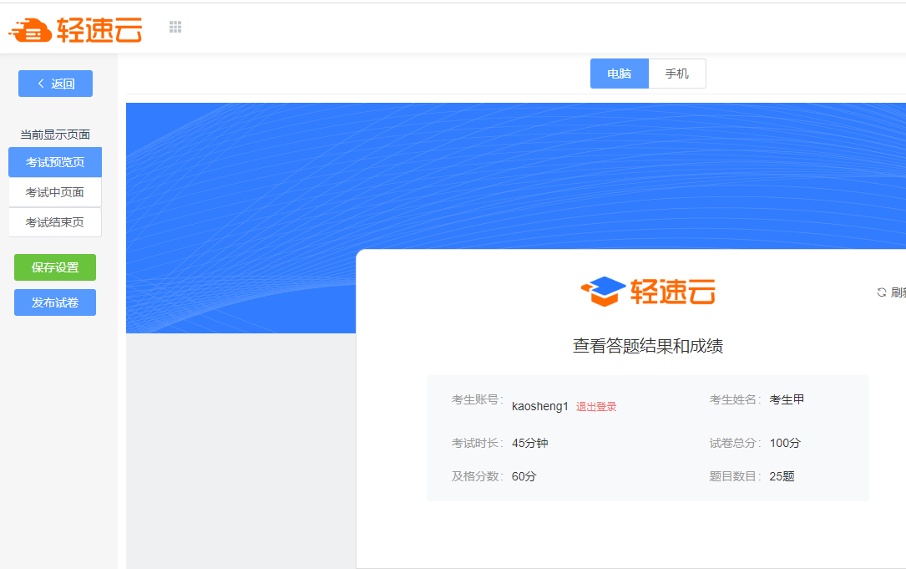Click the 100分 total score value

click(x=785, y=443)
